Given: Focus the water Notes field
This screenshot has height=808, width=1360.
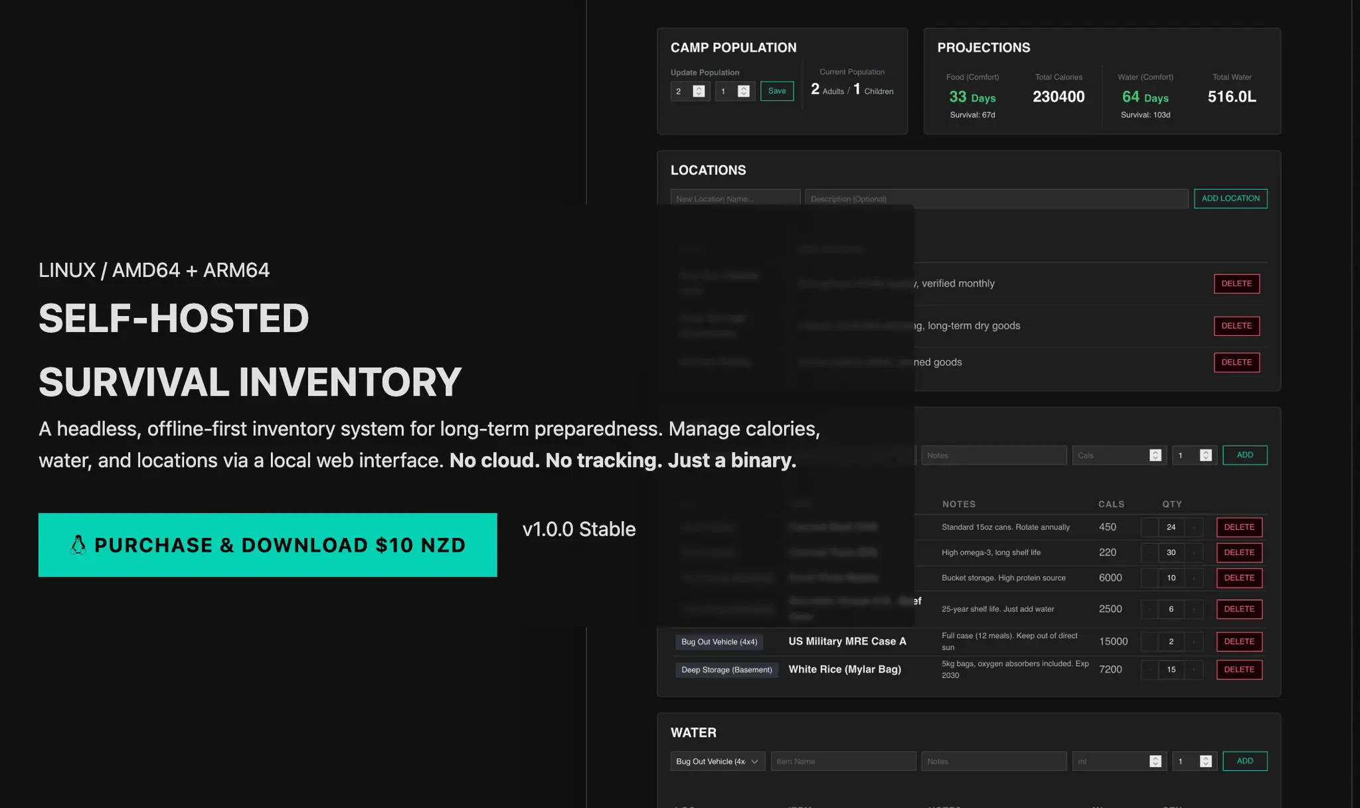Looking at the screenshot, I should click(993, 761).
